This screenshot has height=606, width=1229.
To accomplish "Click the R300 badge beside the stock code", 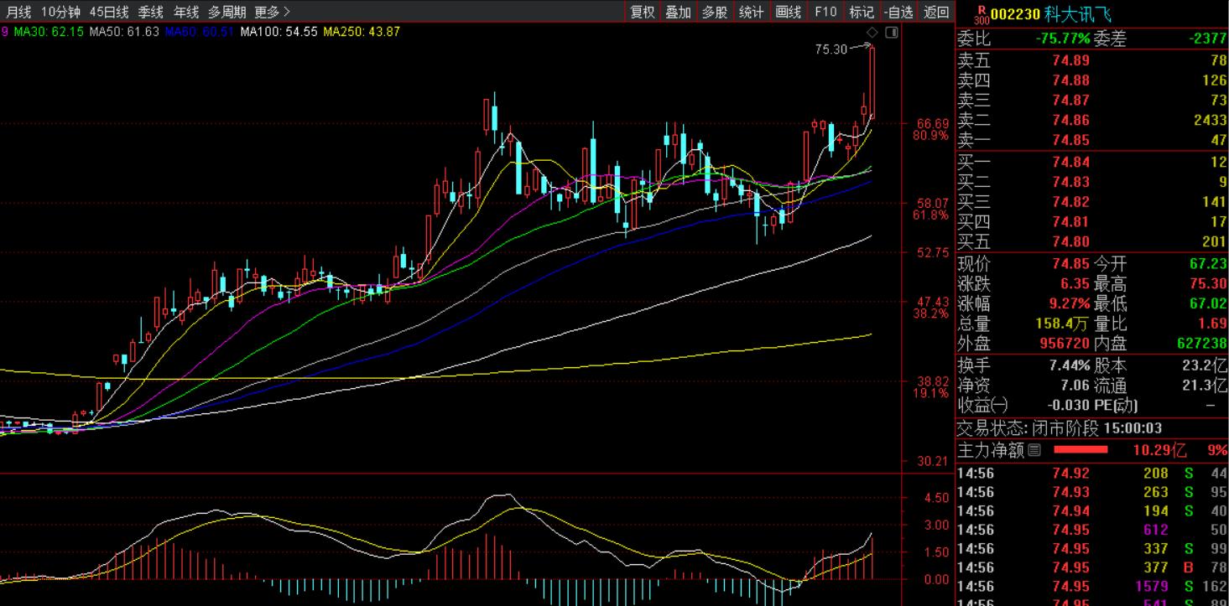I will [981, 14].
